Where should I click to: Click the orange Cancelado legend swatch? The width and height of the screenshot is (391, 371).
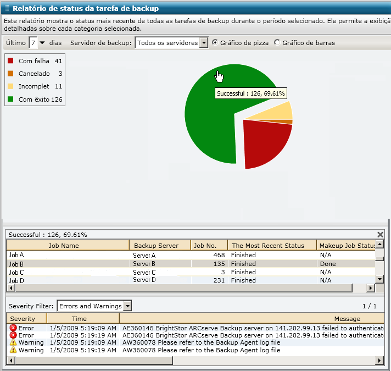point(11,74)
